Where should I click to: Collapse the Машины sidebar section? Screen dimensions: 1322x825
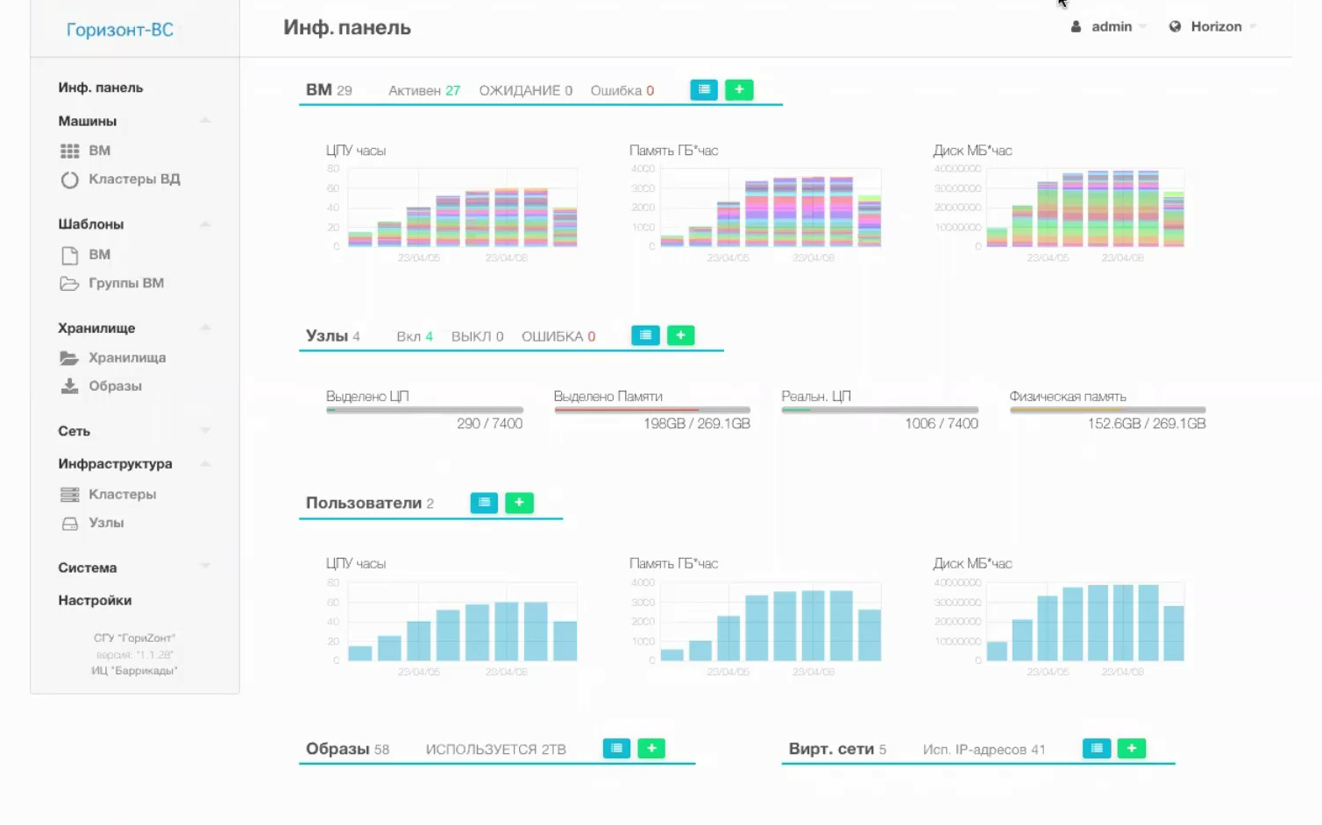(x=205, y=121)
